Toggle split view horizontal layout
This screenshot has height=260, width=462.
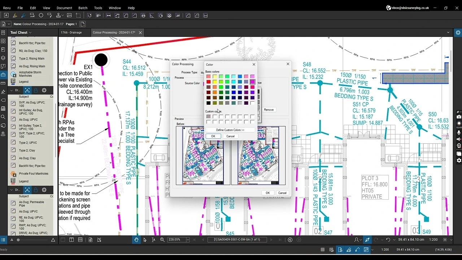click(80, 240)
